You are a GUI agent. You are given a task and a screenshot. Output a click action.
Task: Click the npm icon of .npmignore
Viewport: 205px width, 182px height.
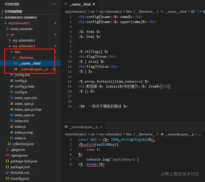[x=7, y=155]
